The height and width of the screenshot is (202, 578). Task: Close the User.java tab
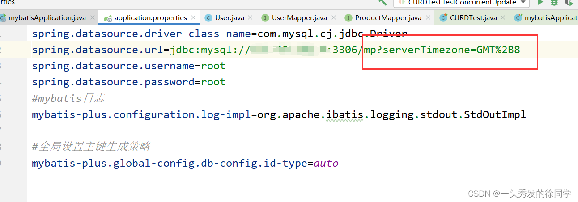point(250,18)
